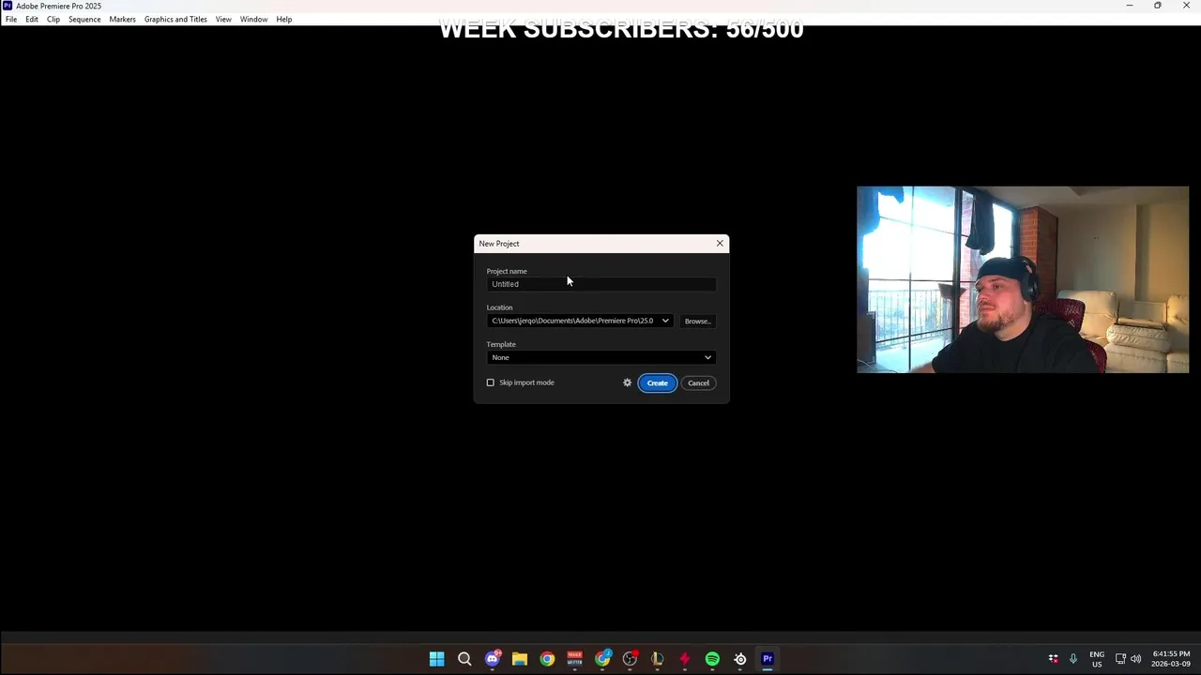Open the Window menu

click(x=253, y=19)
